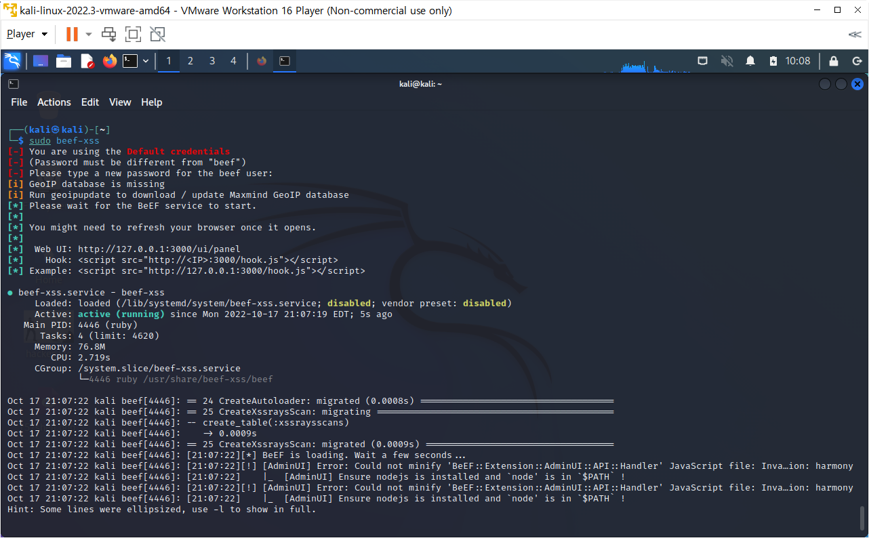The height and width of the screenshot is (538, 869).
Task: Click the 'beef-xss.service - beef-xss' heading
Action: (92, 293)
